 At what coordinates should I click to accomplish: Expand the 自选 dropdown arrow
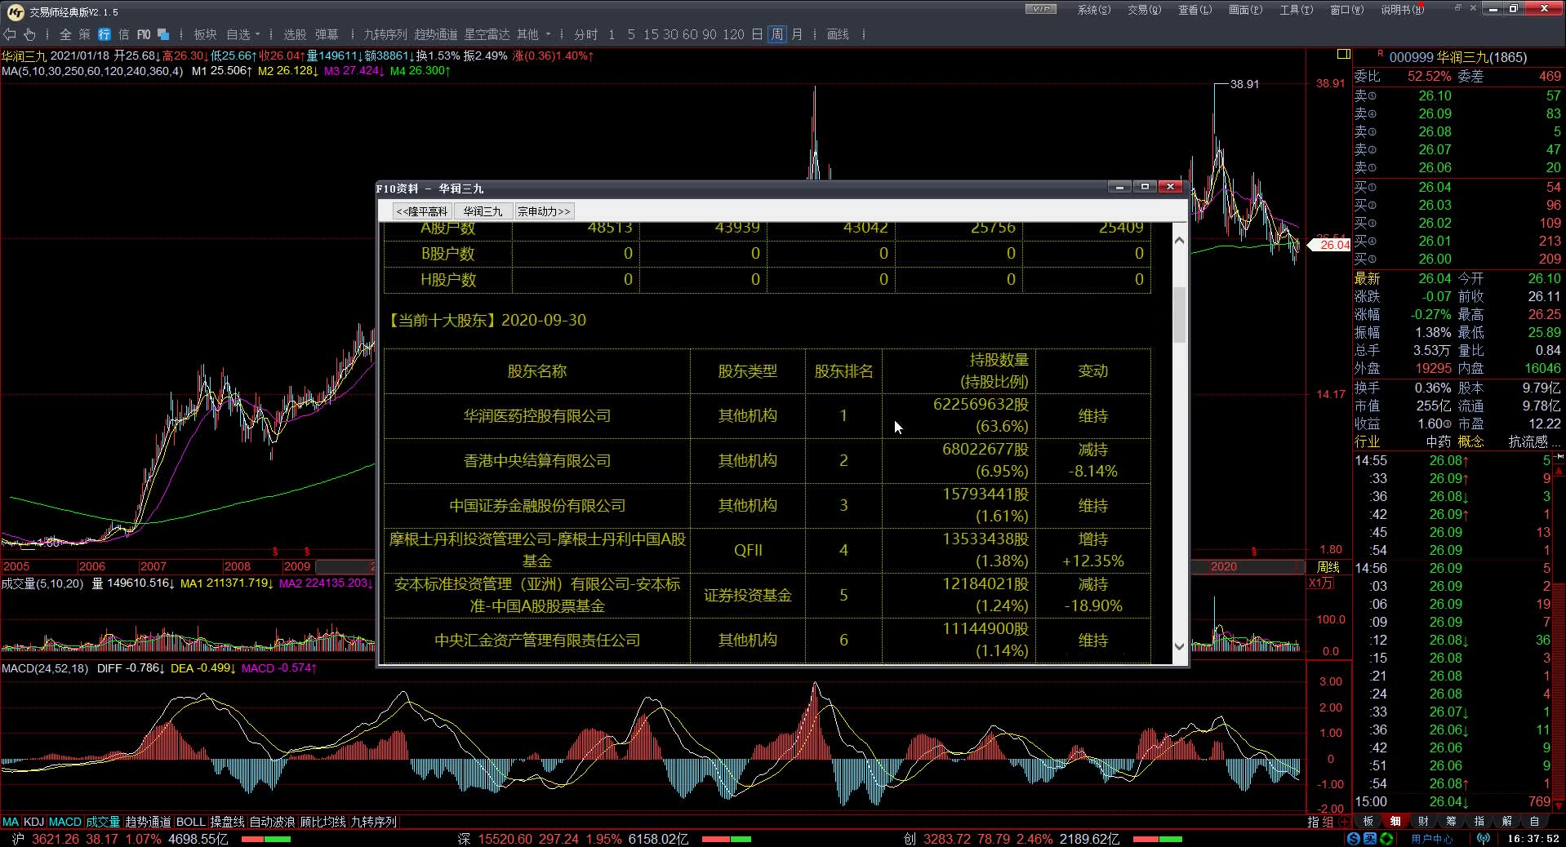257,34
